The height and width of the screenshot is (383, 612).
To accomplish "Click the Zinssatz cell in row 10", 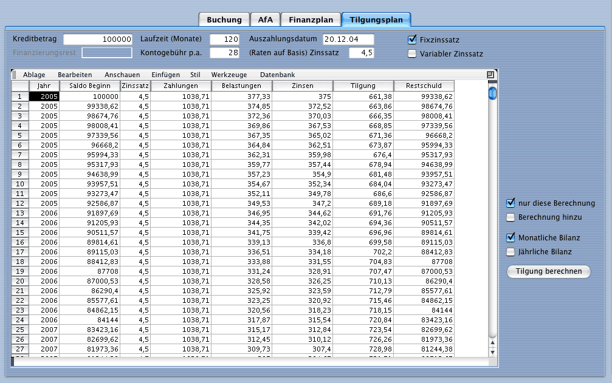I will [135, 184].
